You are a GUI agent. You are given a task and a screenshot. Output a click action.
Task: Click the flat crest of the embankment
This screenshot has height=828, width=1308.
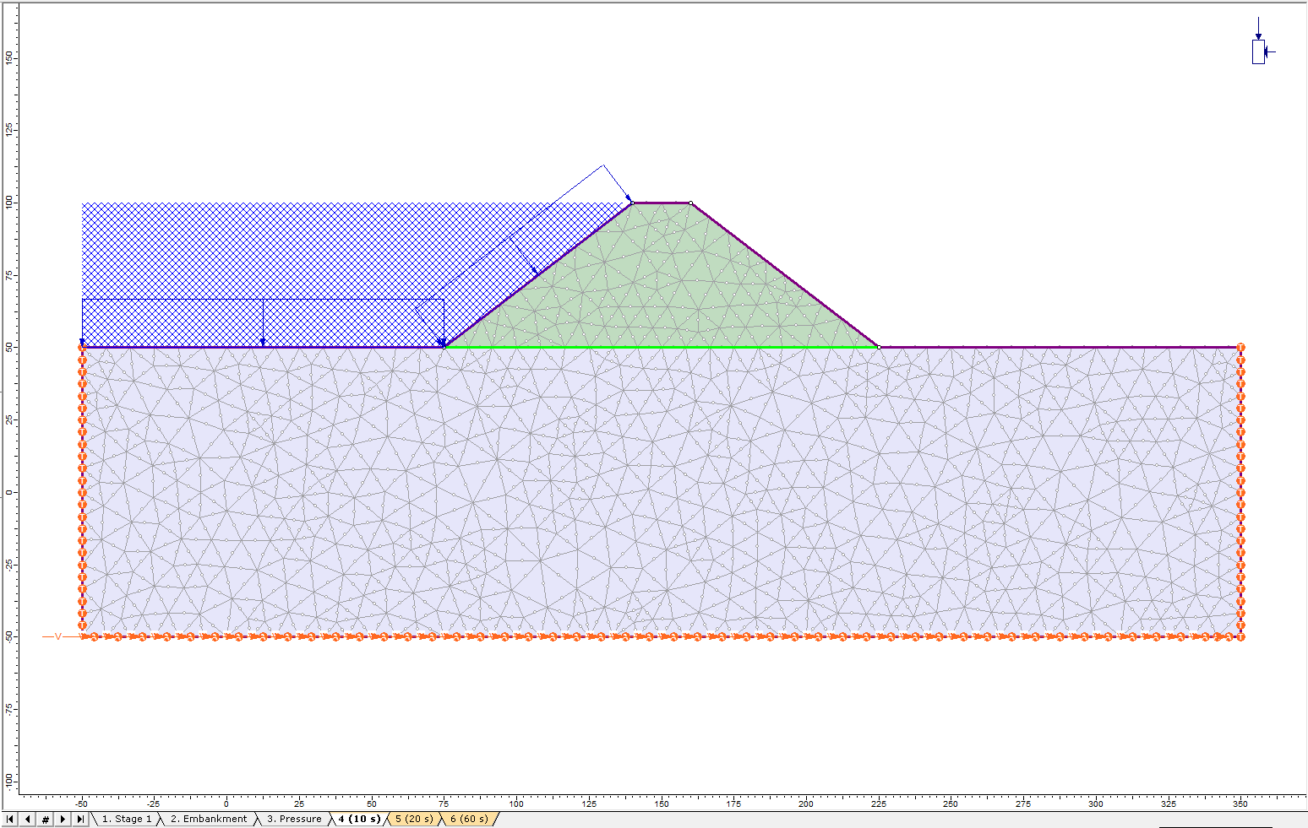pos(662,203)
